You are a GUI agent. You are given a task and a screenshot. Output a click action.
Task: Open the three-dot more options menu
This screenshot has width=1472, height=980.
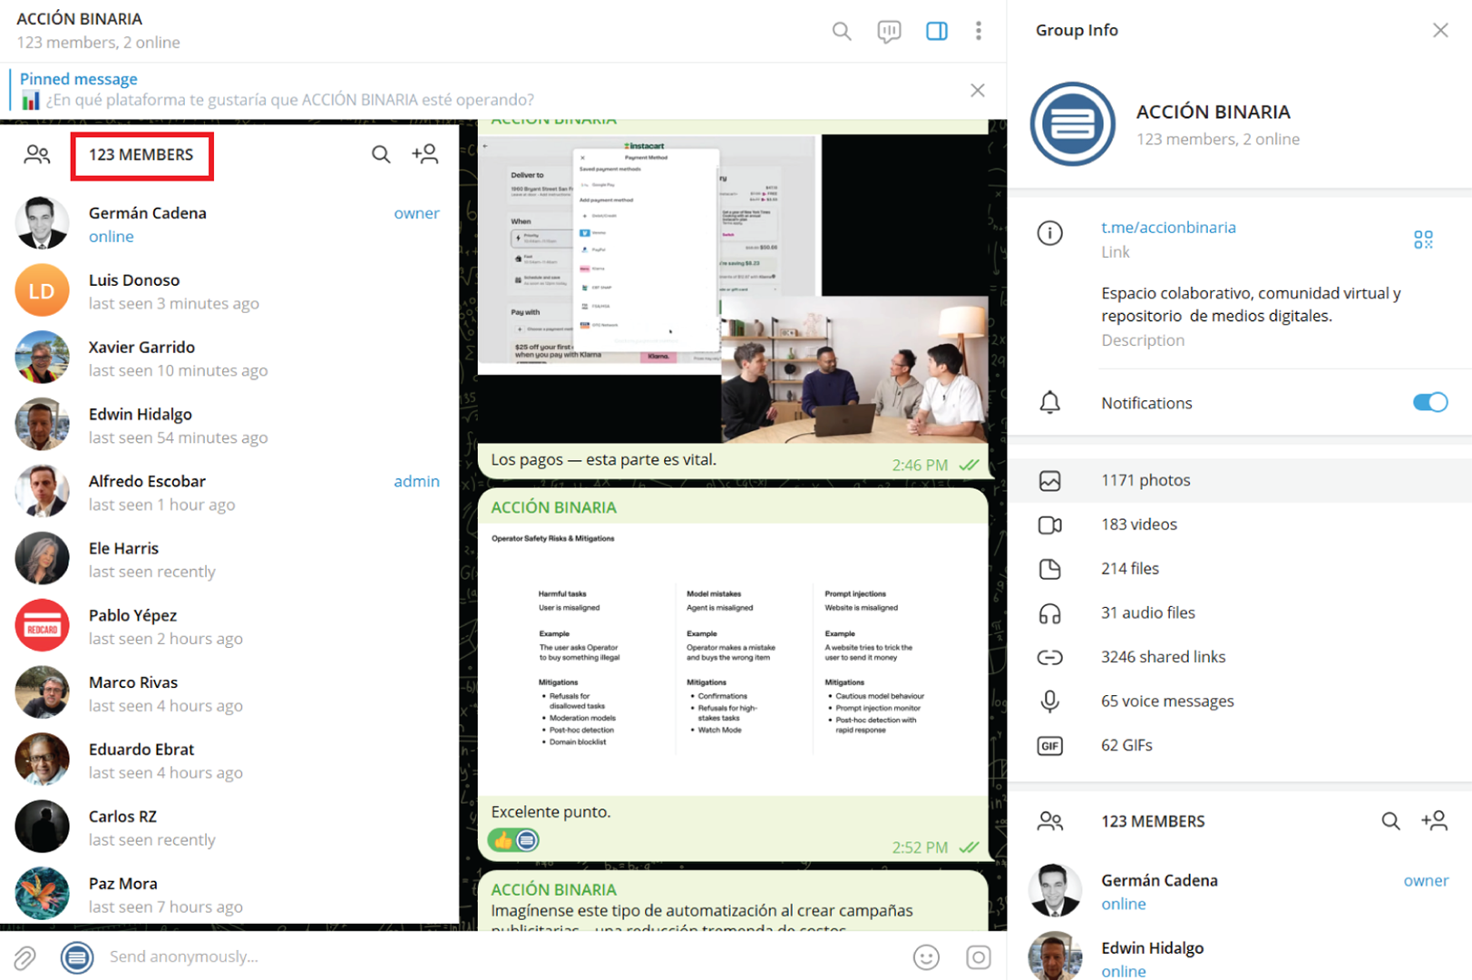point(979,31)
